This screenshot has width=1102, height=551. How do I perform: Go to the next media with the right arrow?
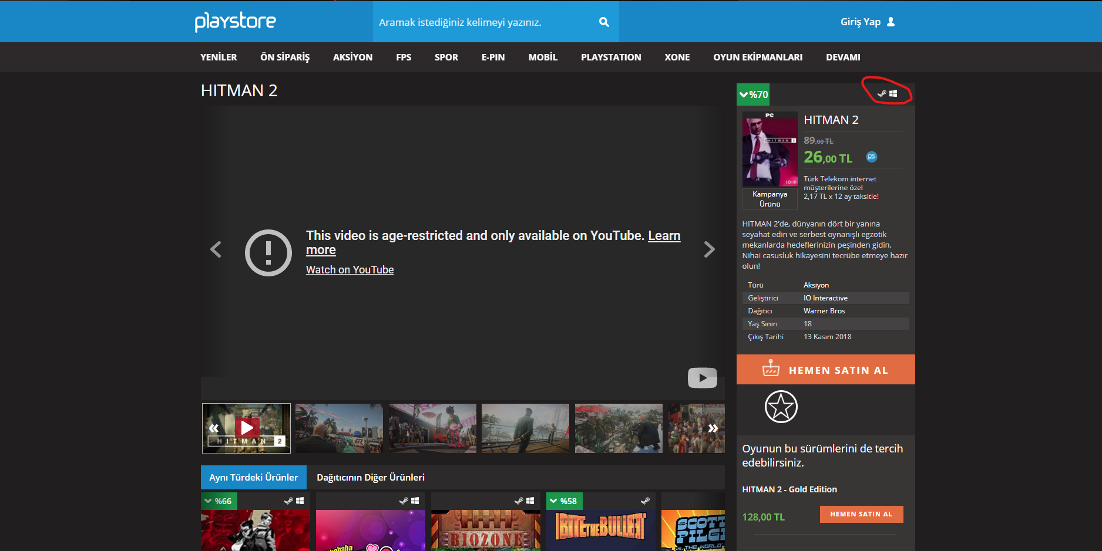point(710,249)
